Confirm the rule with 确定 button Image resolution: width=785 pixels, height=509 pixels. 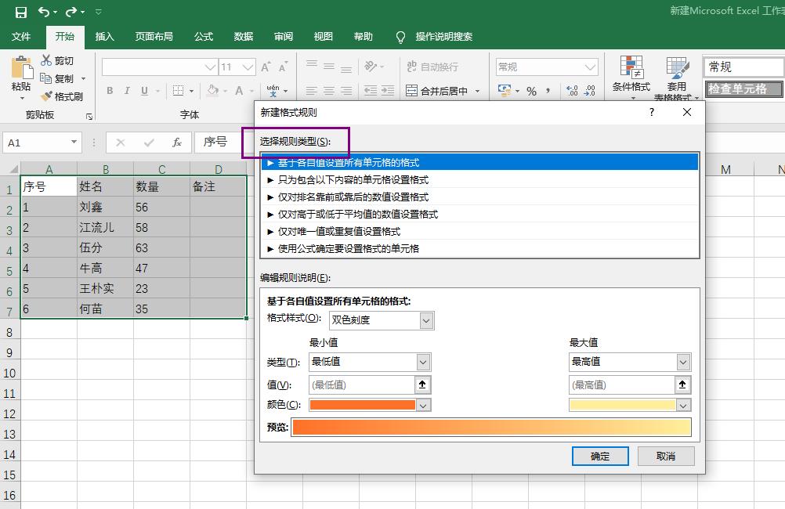(x=600, y=456)
